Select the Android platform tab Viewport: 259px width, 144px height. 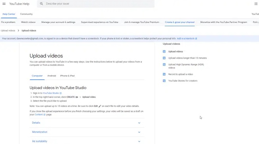52,76
